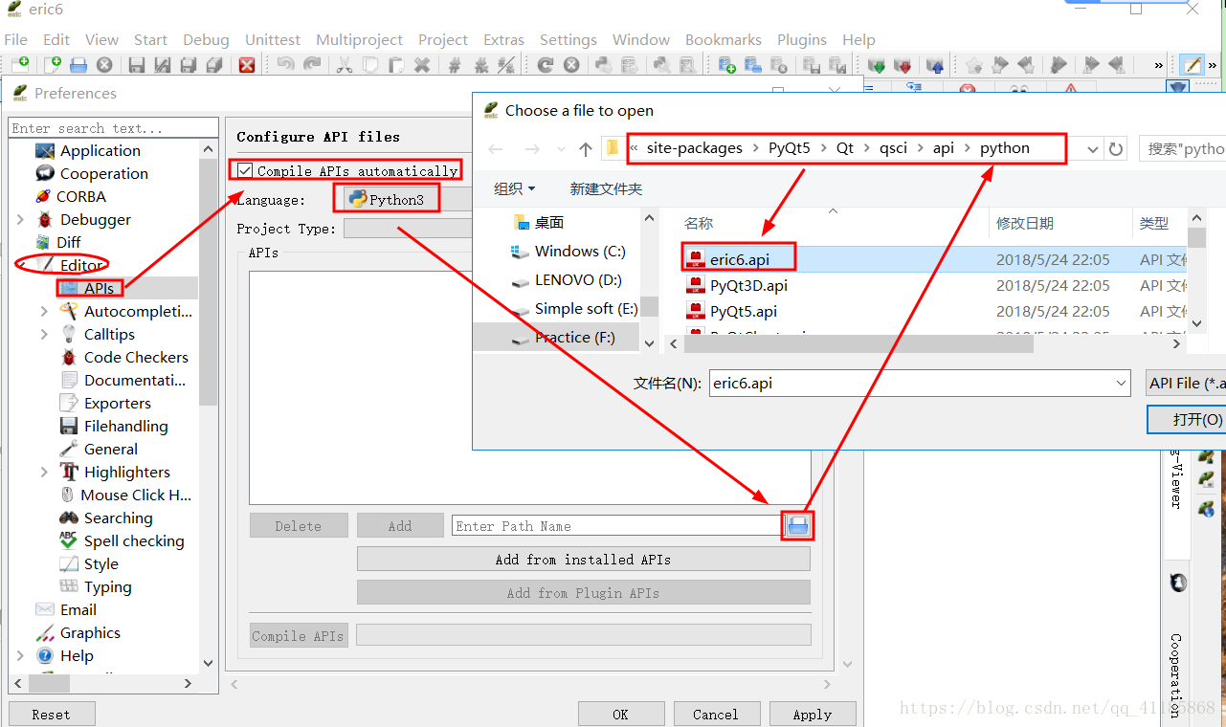This screenshot has width=1226, height=727.
Task: Click the Reset button in Preferences
Action: coord(52,715)
